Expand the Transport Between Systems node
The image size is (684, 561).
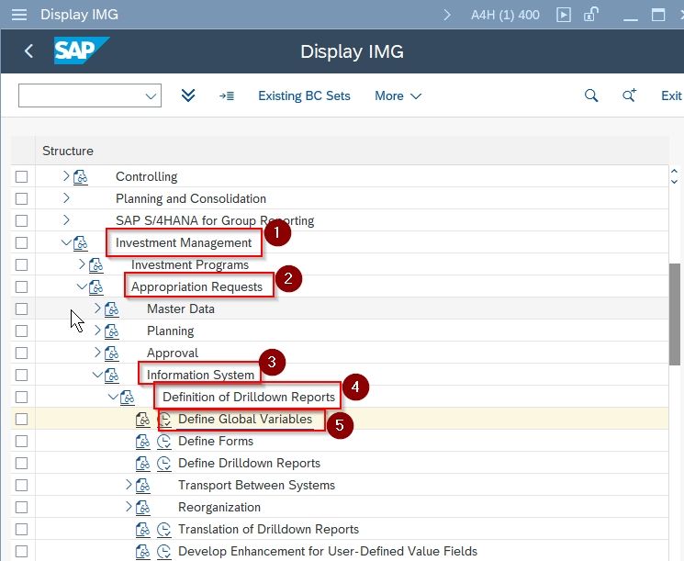coord(129,484)
